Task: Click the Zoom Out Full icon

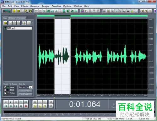Action: click(x=45, y=102)
